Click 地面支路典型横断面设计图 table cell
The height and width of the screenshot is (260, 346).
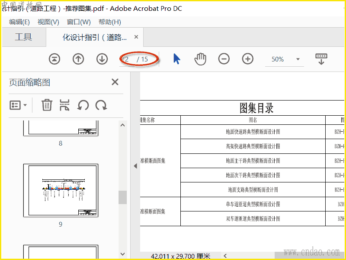[x=253, y=190]
